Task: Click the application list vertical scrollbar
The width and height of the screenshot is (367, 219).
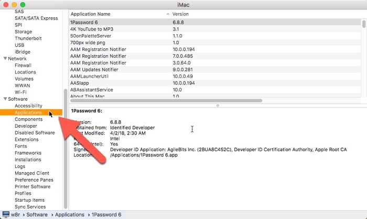Action: pos(364,24)
